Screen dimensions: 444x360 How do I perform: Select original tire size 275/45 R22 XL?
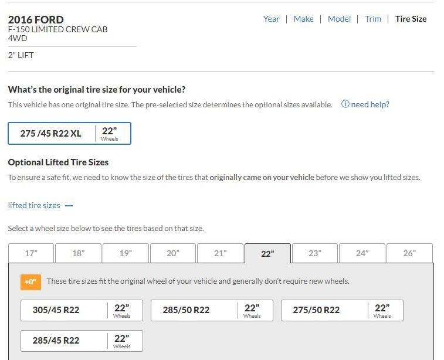(x=69, y=133)
